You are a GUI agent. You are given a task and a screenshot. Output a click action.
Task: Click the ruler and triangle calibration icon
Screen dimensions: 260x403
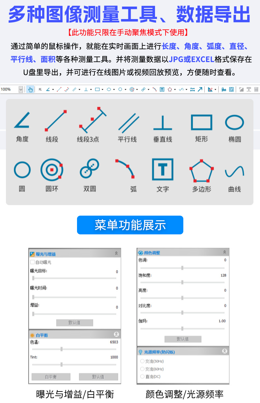click(210, 89)
